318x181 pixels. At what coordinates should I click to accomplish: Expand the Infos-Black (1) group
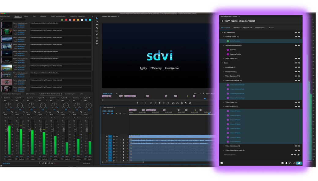pyautogui.click(x=224, y=67)
